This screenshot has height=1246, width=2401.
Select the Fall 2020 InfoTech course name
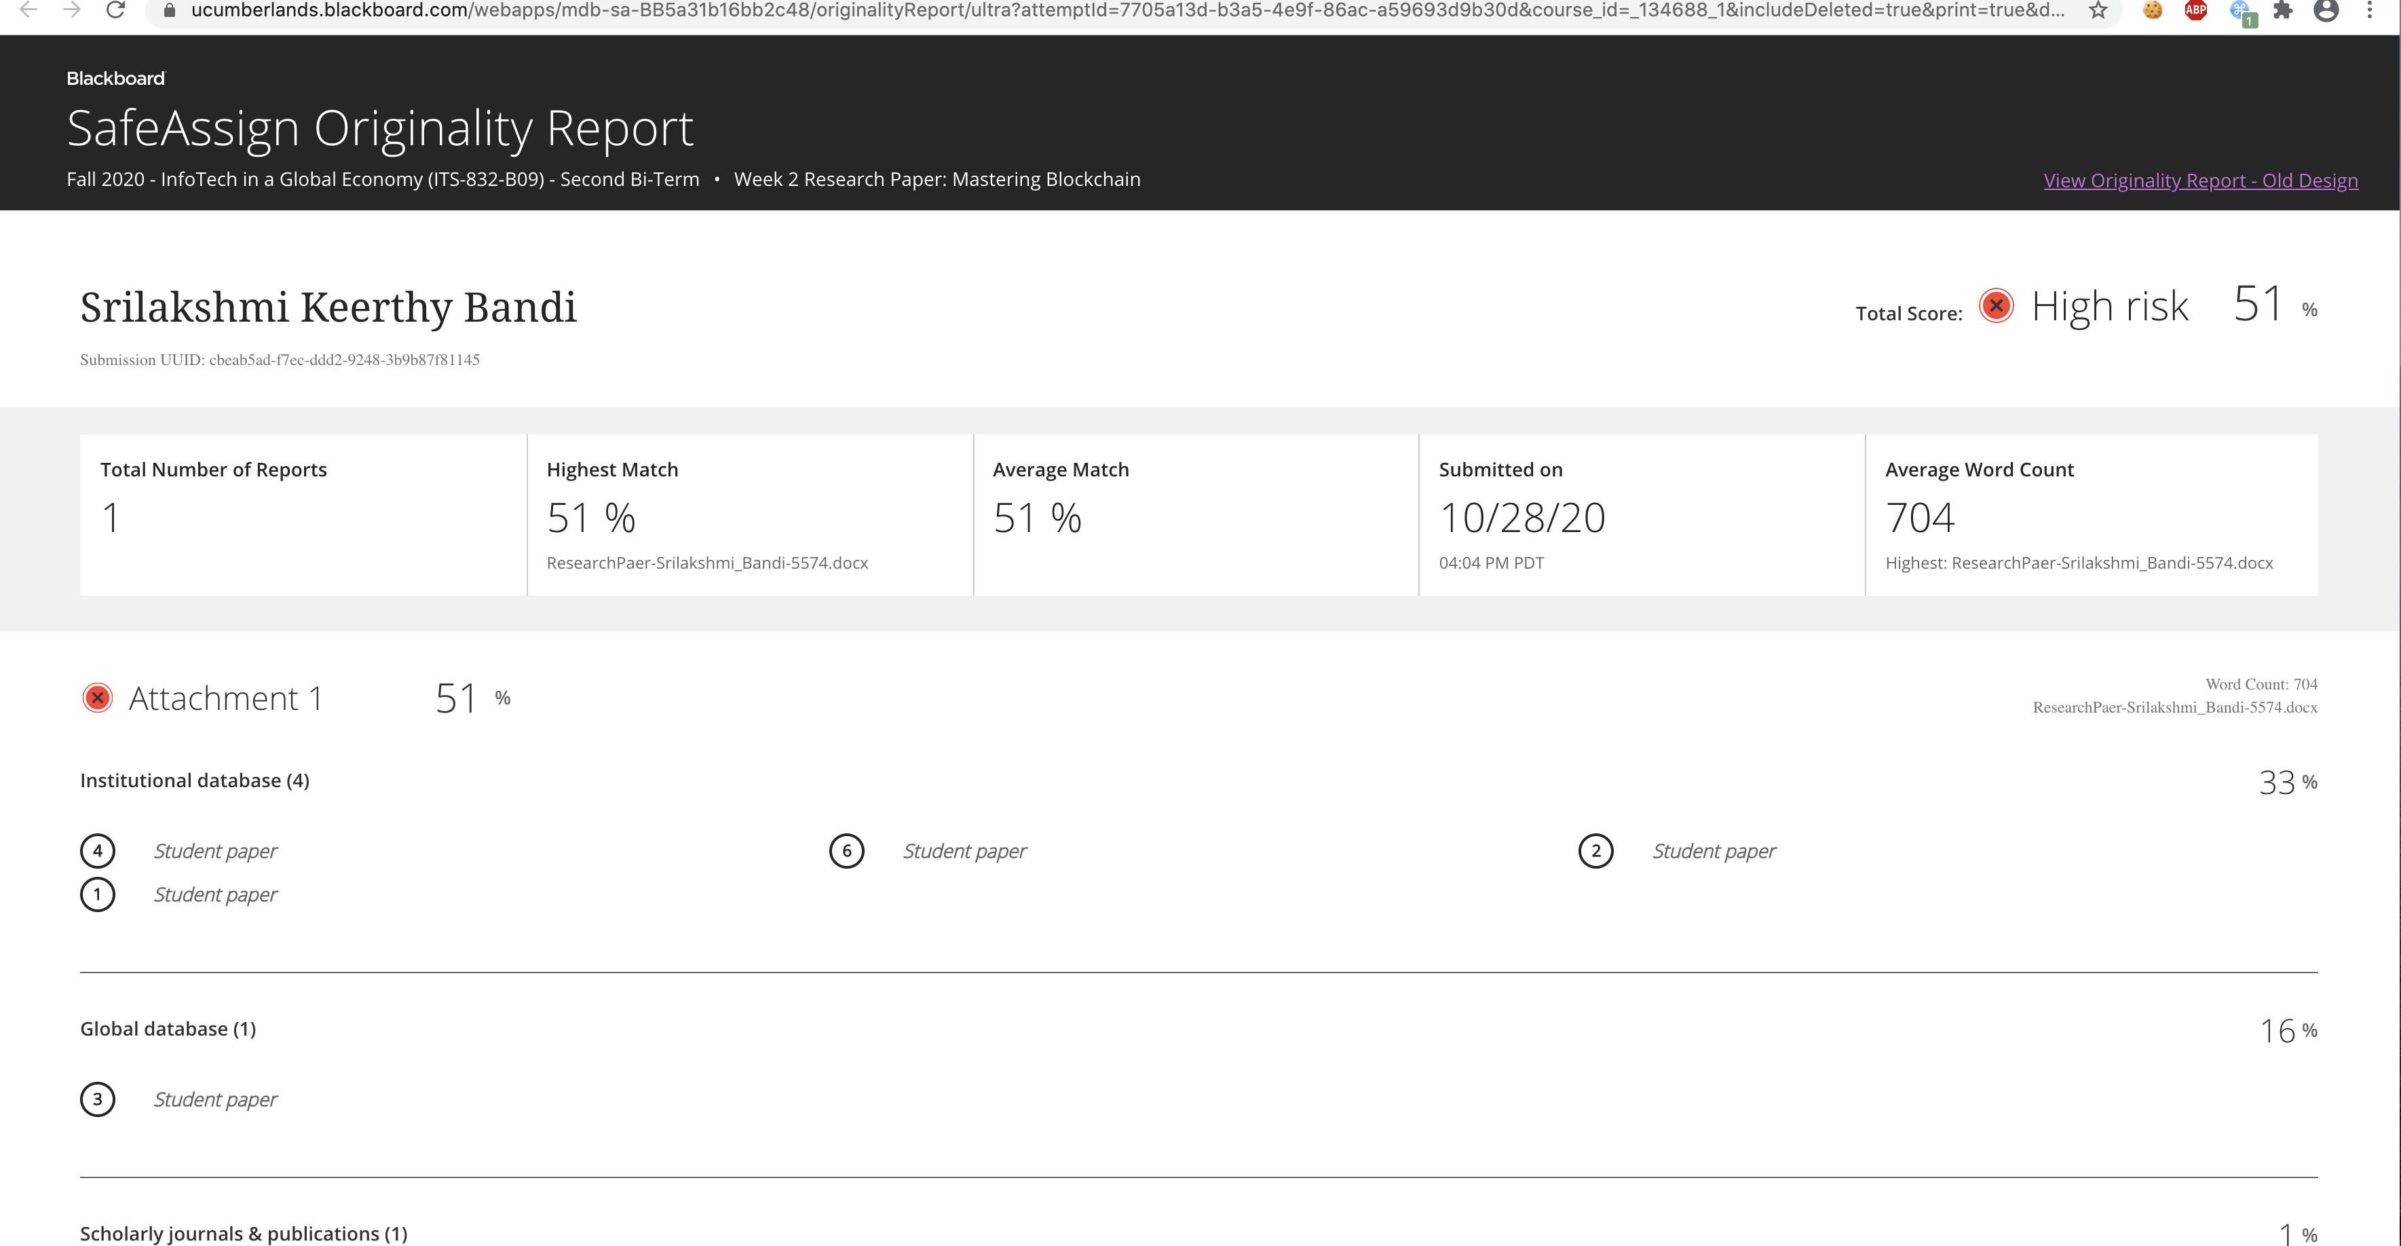[x=383, y=179]
